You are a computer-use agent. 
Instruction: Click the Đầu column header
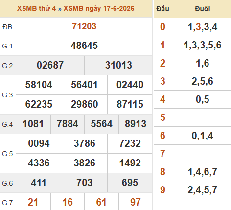[x=162, y=9]
